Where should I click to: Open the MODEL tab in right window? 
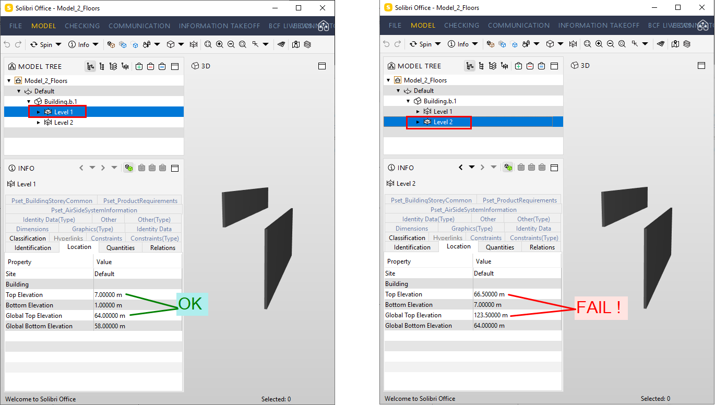pos(423,25)
